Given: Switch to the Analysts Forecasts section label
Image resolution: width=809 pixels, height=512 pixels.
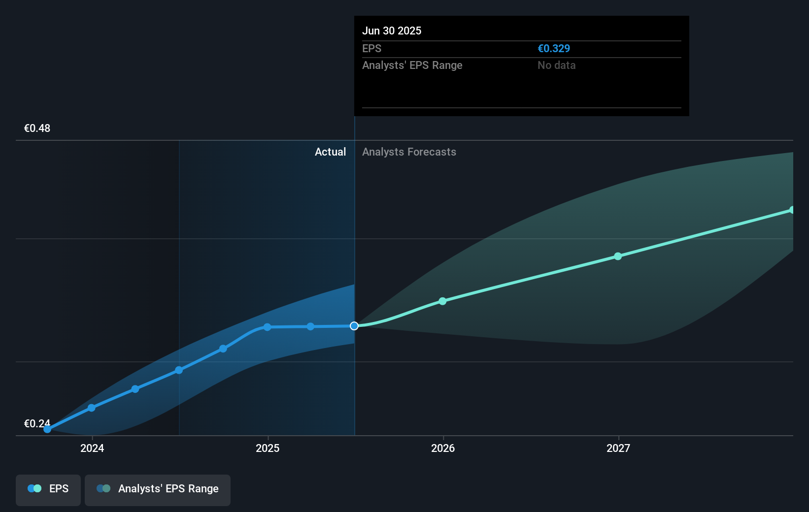Looking at the screenshot, I should coord(409,152).
